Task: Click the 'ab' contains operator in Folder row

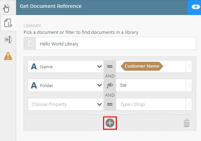Action: tap(110, 85)
